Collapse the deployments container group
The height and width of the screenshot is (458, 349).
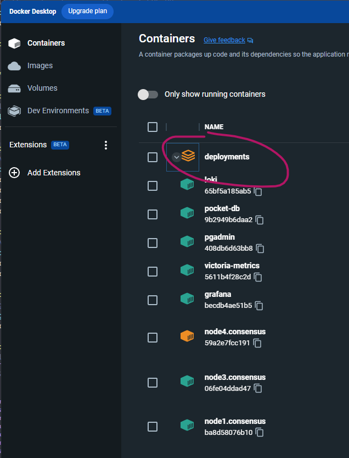[x=176, y=156]
